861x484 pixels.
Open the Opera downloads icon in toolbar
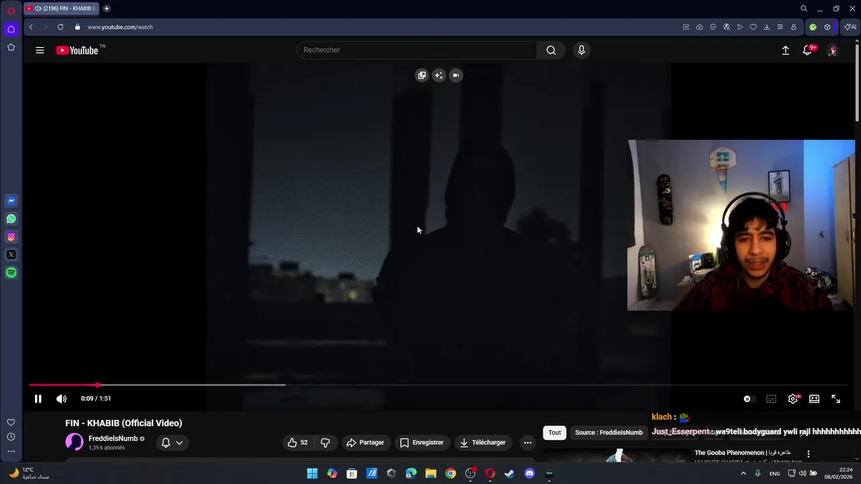pyautogui.click(x=767, y=27)
